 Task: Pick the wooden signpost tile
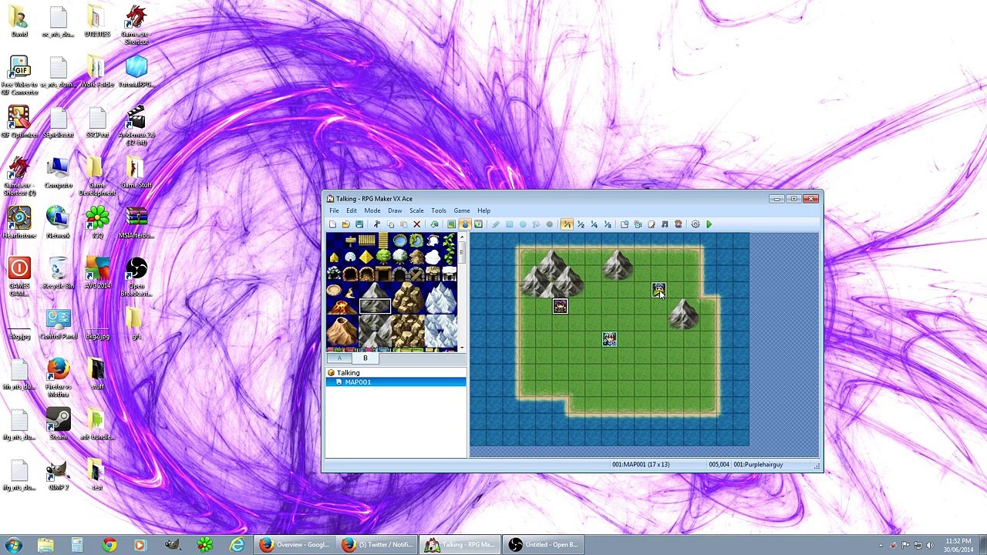click(350, 241)
